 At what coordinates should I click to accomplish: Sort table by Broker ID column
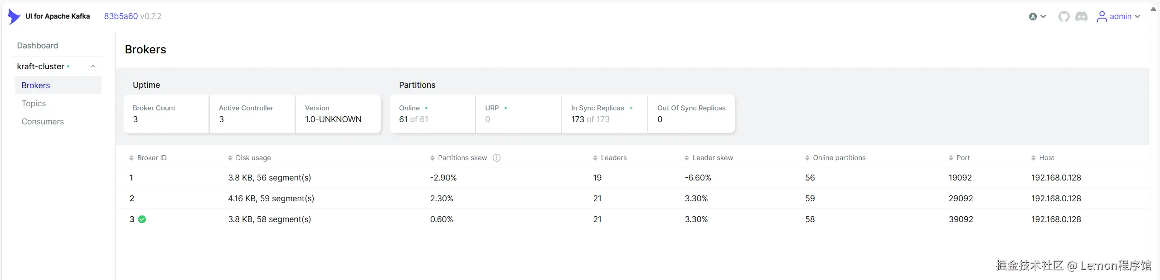pyautogui.click(x=151, y=158)
